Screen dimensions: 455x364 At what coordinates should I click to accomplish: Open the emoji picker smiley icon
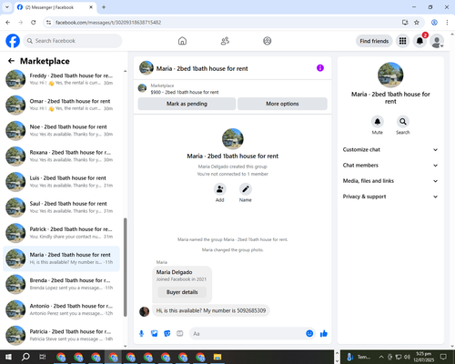point(309,334)
